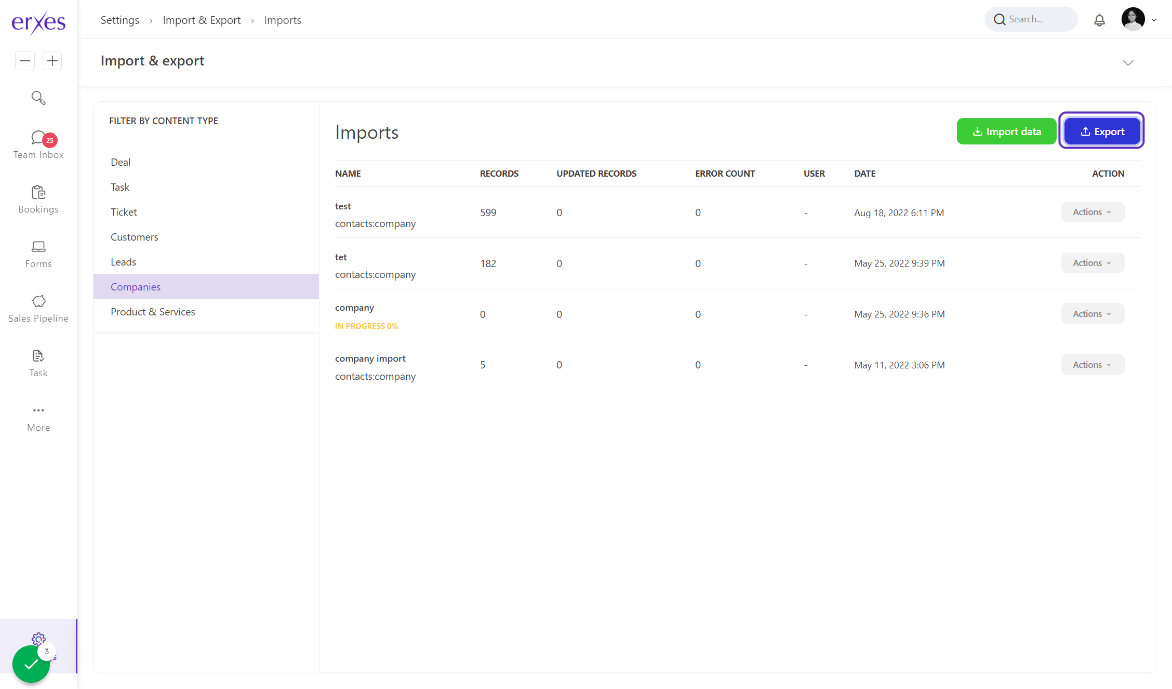Open the Bookings sidebar icon
The image size is (1172, 689).
(x=38, y=200)
